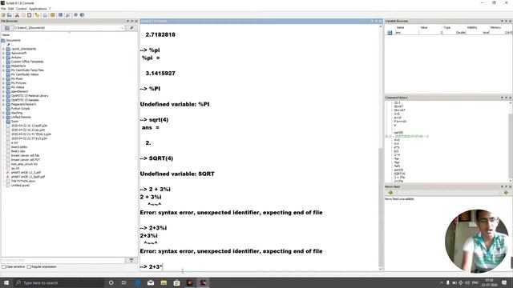Close the File Browser panel
513x288 pixels.
[136, 22]
